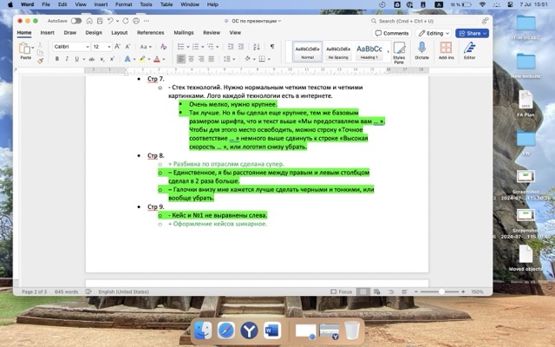
Task: Click the Paste clipboard icon
Action: (x=25, y=48)
